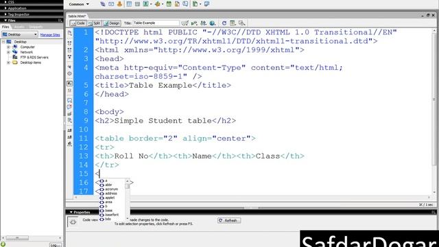The width and height of the screenshot is (439, 247).
Task: Expand the Computer tree node
Action: pos(8,47)
